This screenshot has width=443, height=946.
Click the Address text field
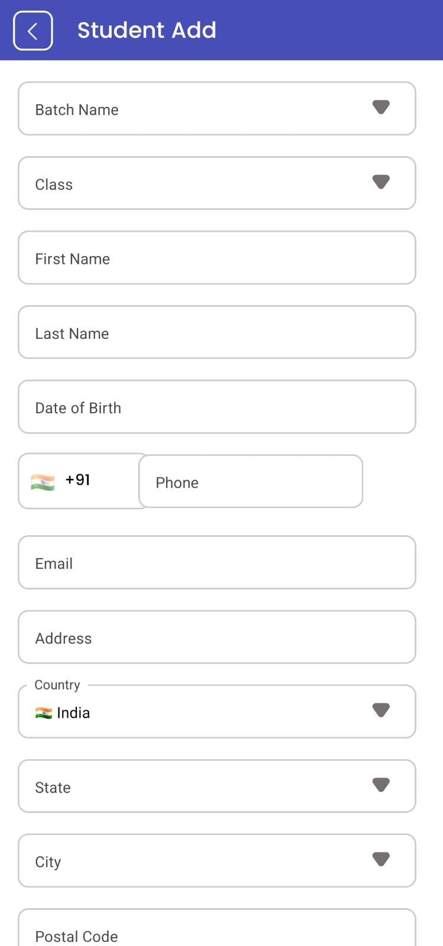pos(217,637)
